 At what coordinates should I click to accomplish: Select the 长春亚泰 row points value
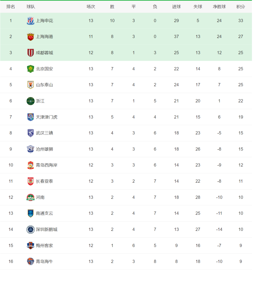pyautogui.click(x=241, y=181)
